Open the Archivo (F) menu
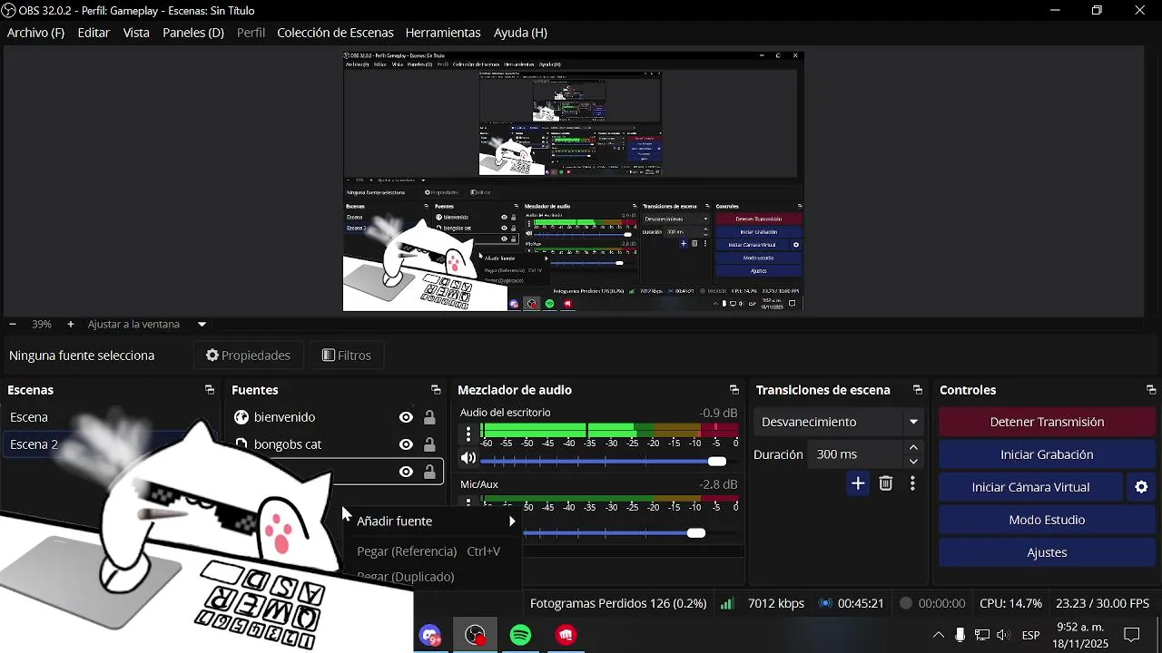 [x=35, y=33]
